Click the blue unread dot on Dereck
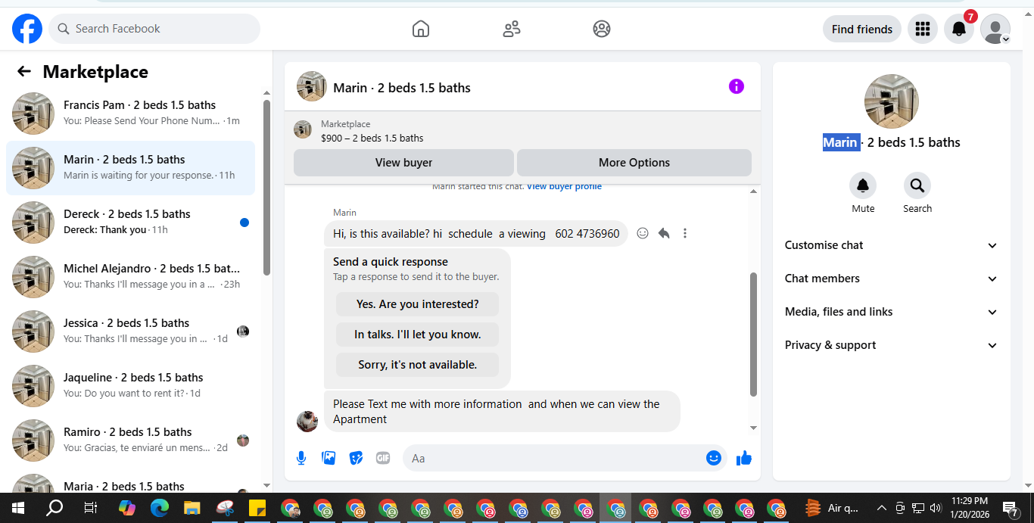Image resolution: width=1034 pixels, height=523 pixels. (x=244, y=223)
